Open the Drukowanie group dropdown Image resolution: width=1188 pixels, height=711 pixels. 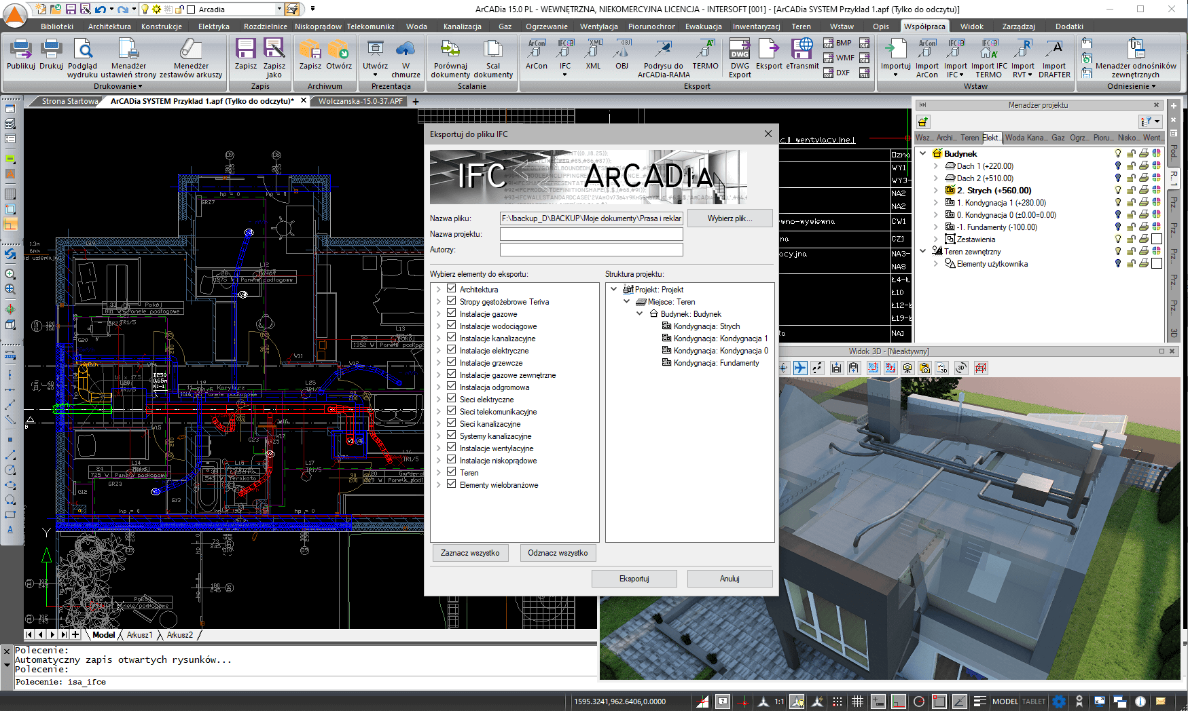click(118, 86)
